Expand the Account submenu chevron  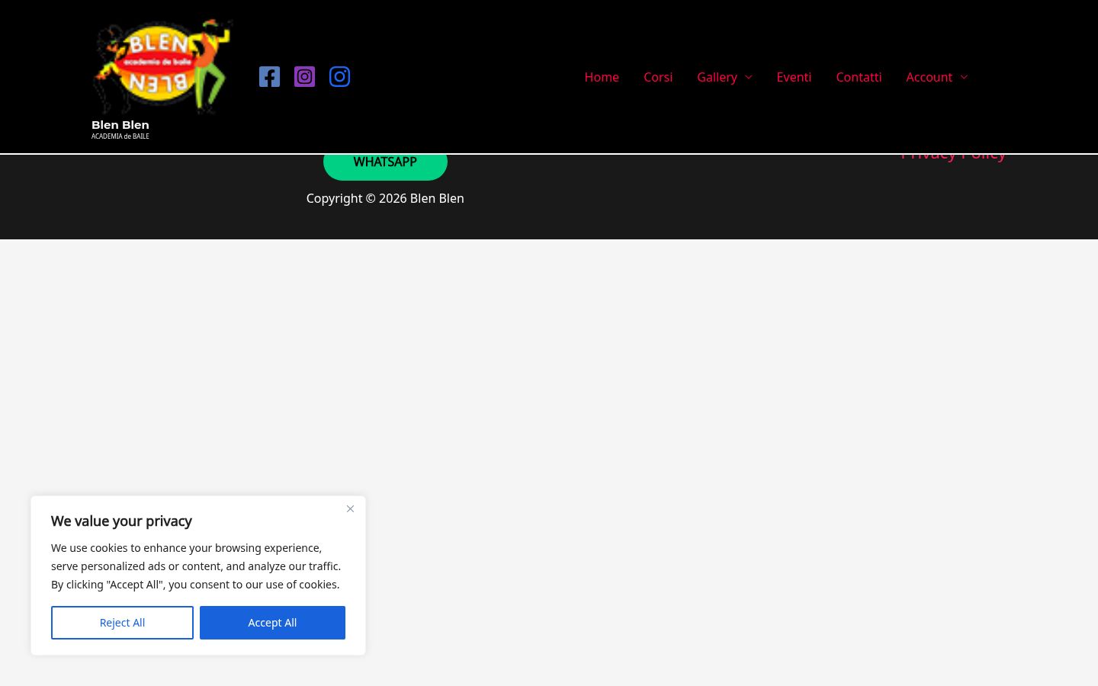pos(963,77)
